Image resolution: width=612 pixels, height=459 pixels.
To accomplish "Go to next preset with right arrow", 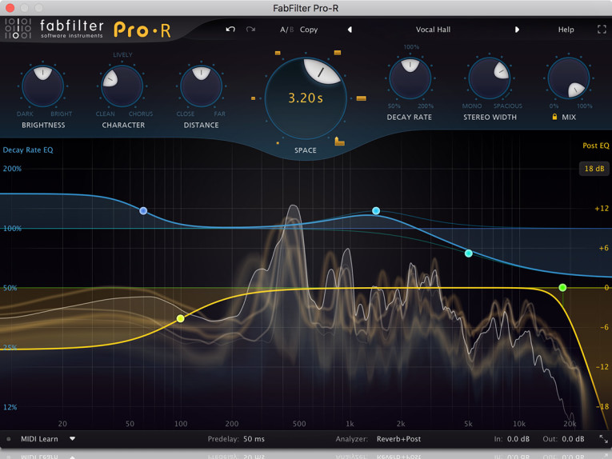I will tap(517, 30).
